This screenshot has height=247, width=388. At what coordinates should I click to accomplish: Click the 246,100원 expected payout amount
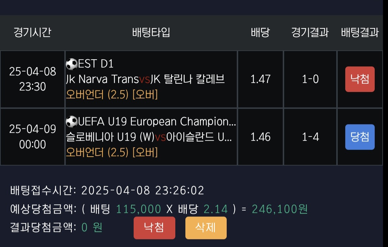click(x=280, y=209)
